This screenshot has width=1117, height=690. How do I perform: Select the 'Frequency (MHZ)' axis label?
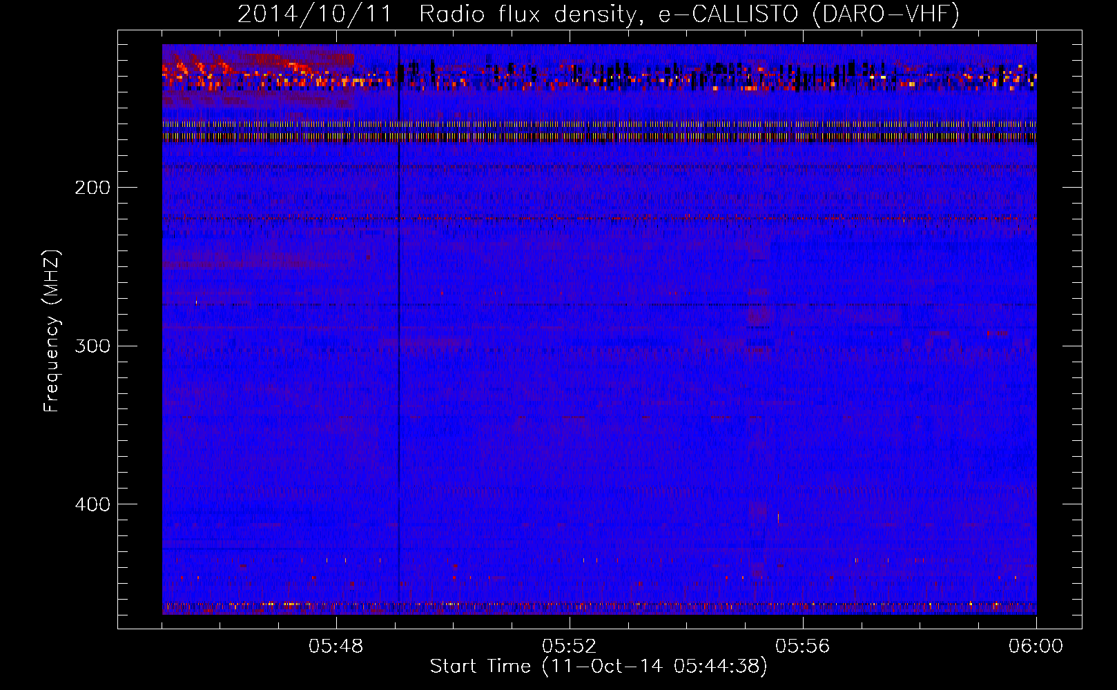(x=52, y=331)
